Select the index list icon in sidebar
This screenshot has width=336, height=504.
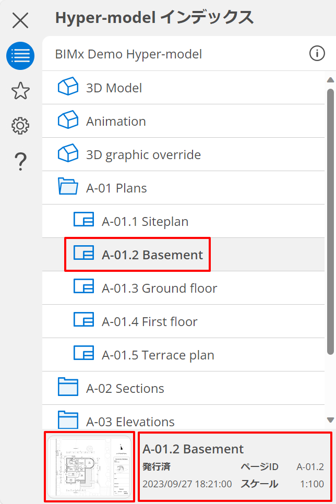coord(20,56)
